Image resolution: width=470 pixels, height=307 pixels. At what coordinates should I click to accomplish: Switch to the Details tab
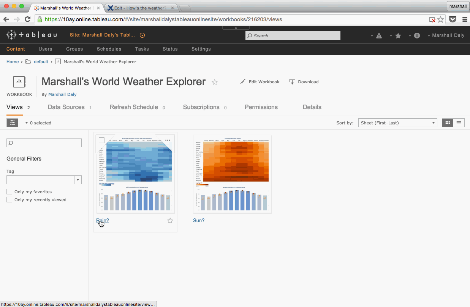click(312, 107)
